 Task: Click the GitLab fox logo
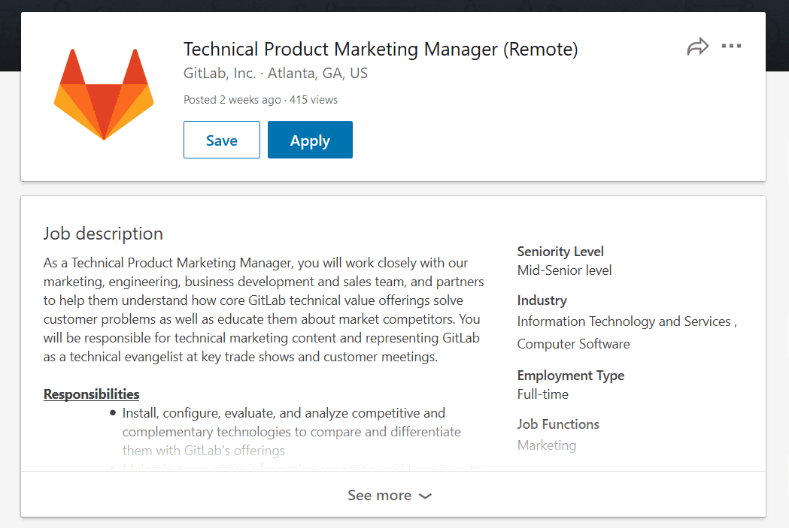104,94
